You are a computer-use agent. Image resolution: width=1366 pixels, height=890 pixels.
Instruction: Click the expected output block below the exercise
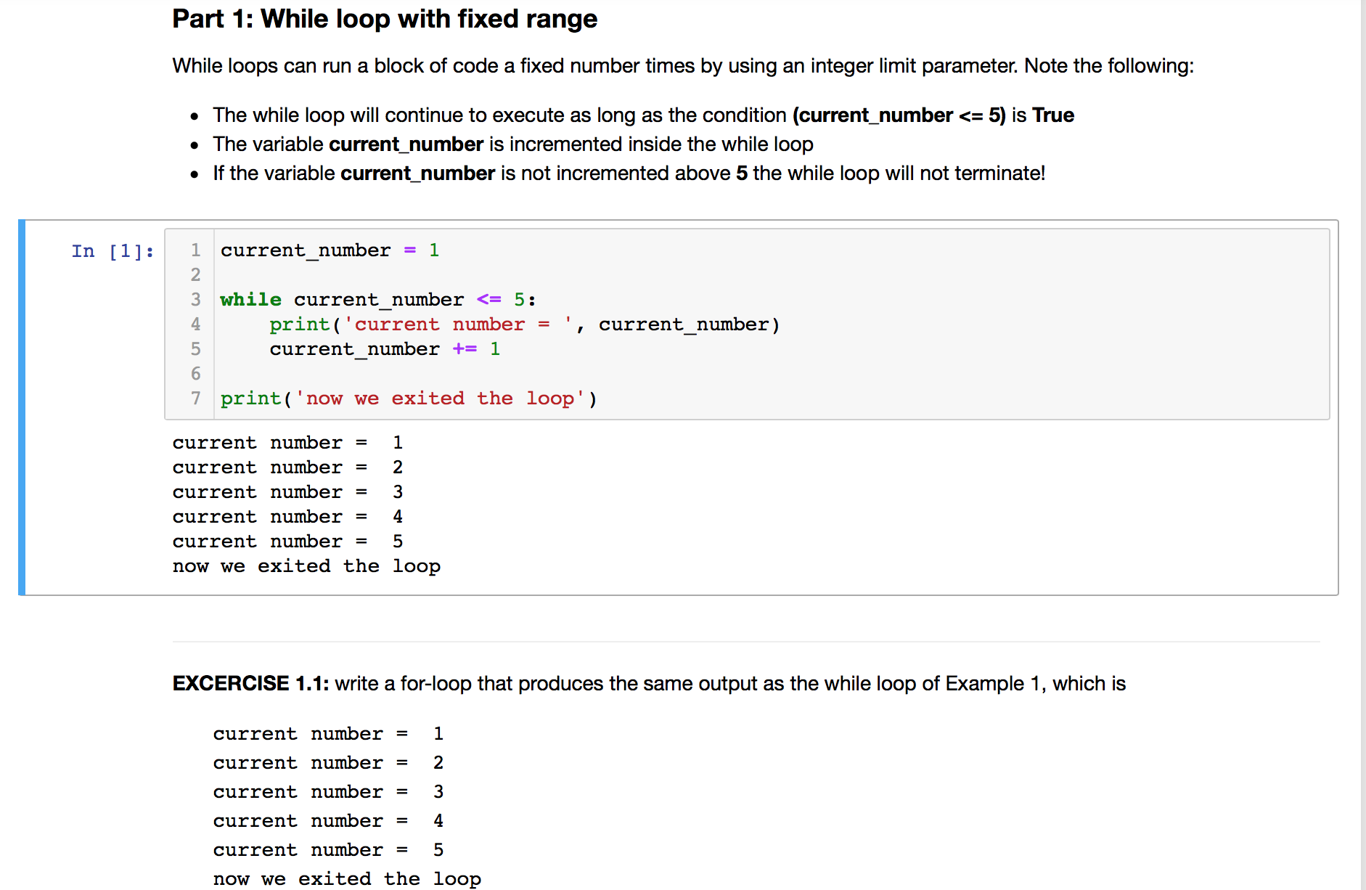[x=328, y=791]
